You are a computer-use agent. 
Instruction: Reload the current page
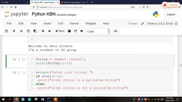[11, 7]
